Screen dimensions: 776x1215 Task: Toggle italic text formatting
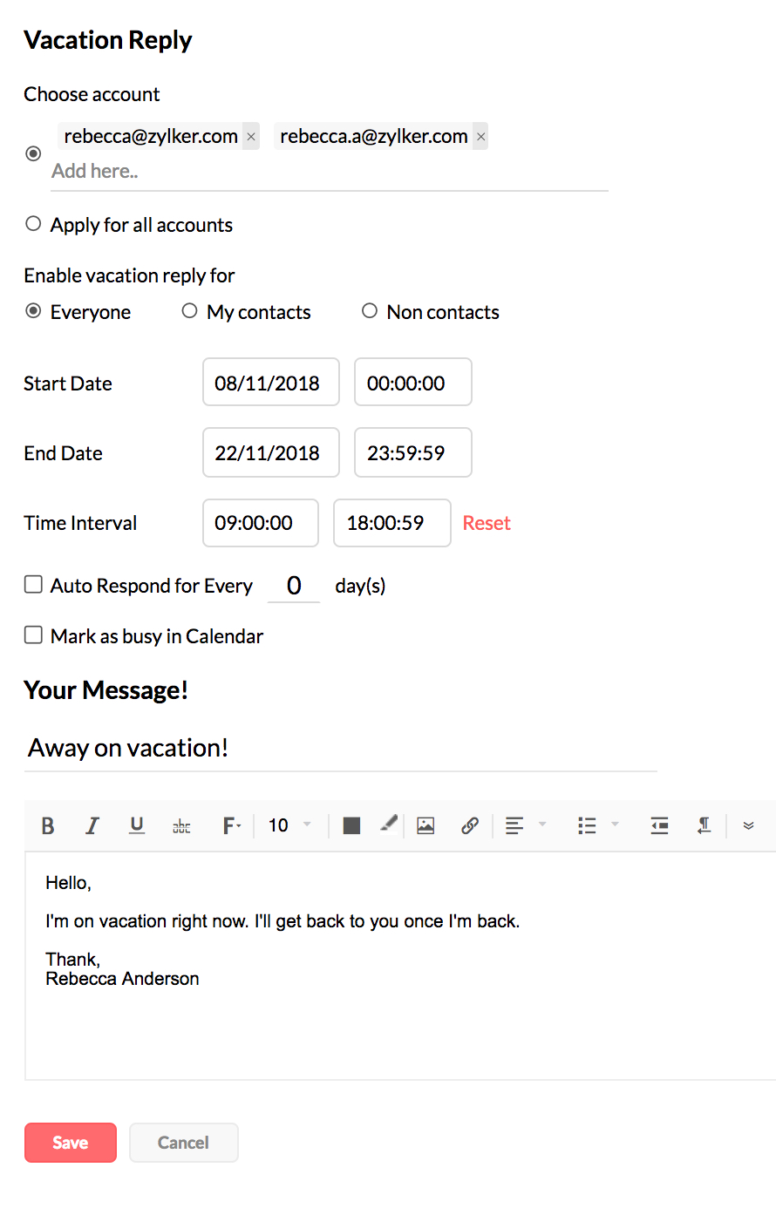pyautogui.click(x=92, y=825)
